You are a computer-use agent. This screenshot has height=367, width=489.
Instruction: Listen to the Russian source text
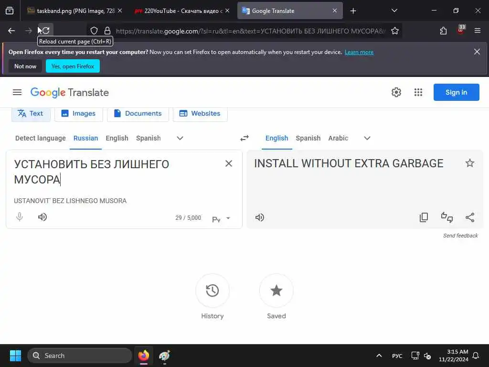[43, 217]
